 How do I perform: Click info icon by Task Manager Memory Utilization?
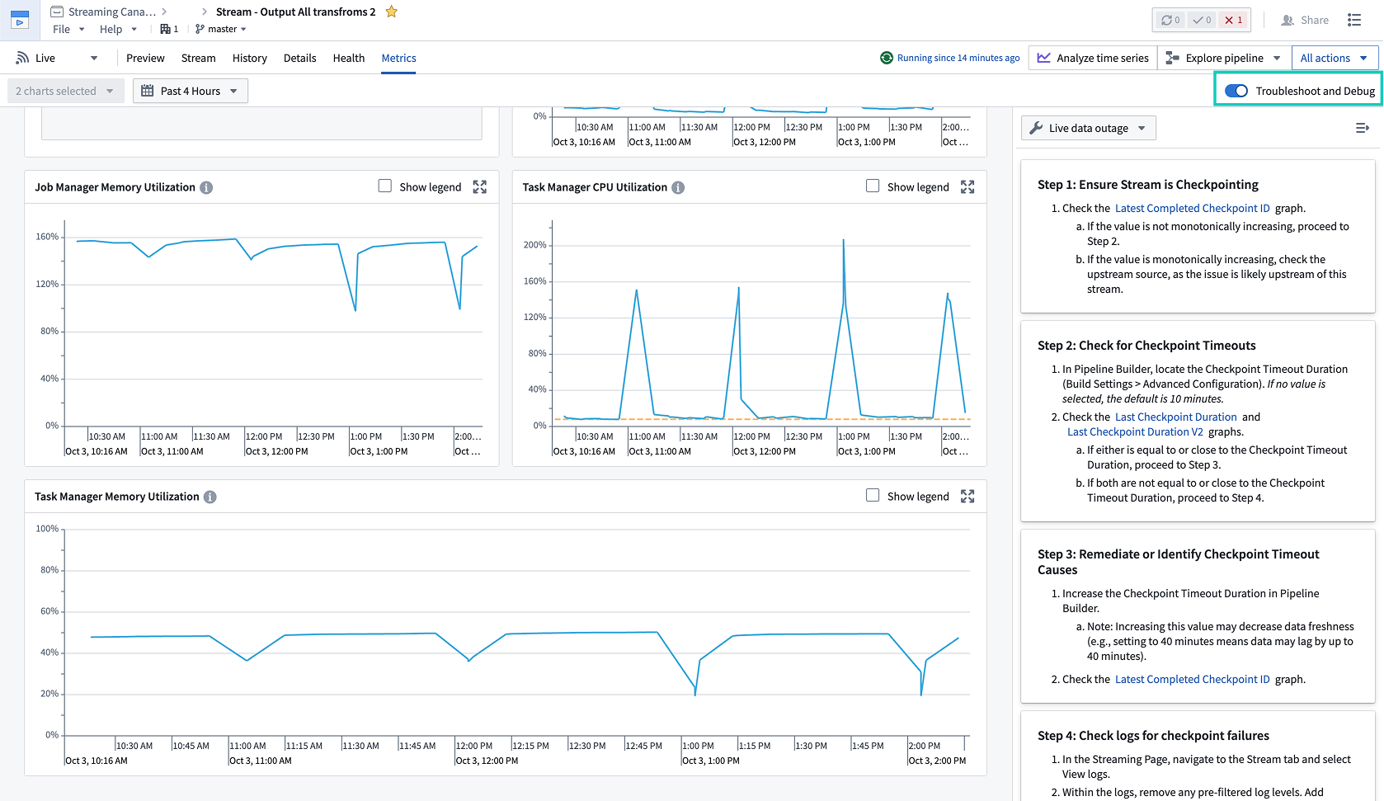(x=210, y=497)
